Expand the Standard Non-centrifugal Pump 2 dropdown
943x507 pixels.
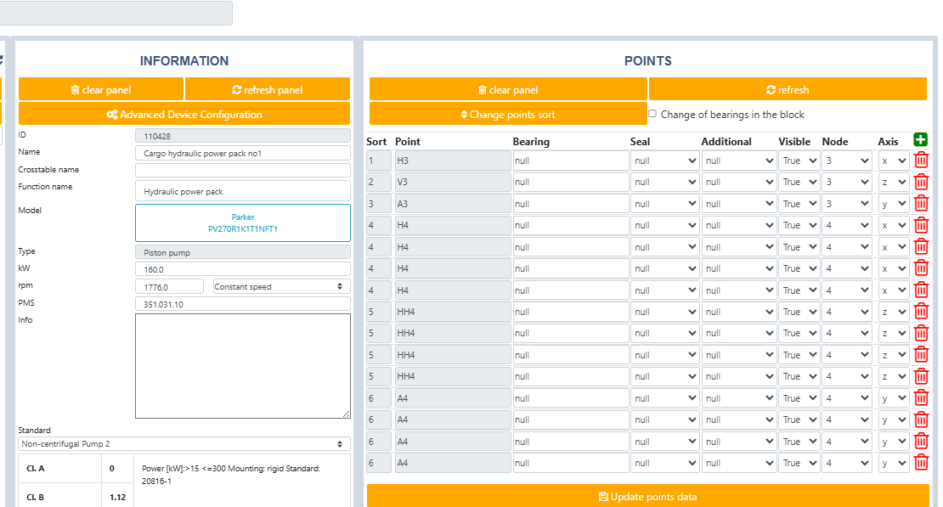pos(184,444)
